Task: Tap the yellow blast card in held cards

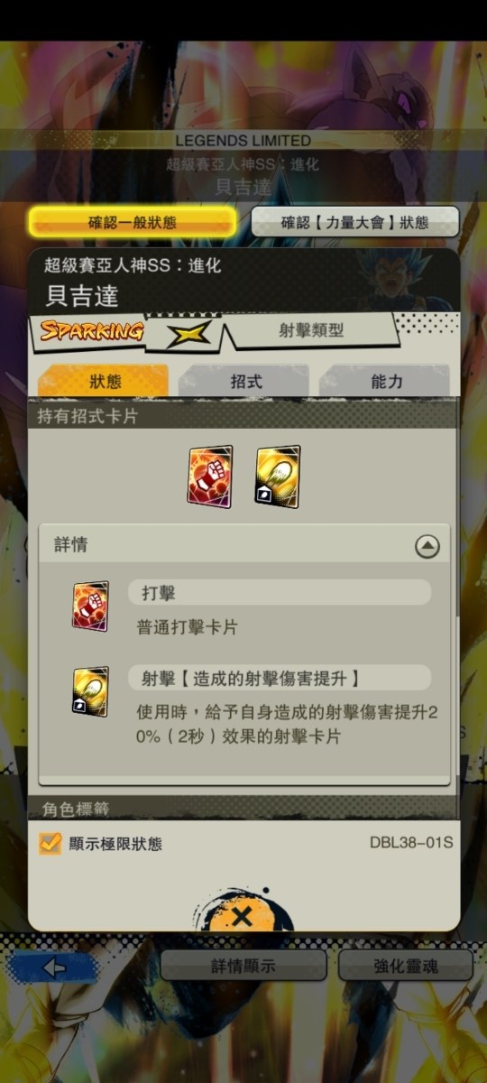Action: (277, 476)
